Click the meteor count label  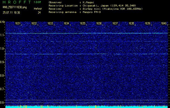(x=38, y=9)
